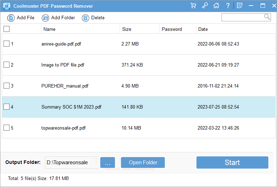Check the box for Image to PDF file.pdf

pyautogui.click(x=7, y=65)
